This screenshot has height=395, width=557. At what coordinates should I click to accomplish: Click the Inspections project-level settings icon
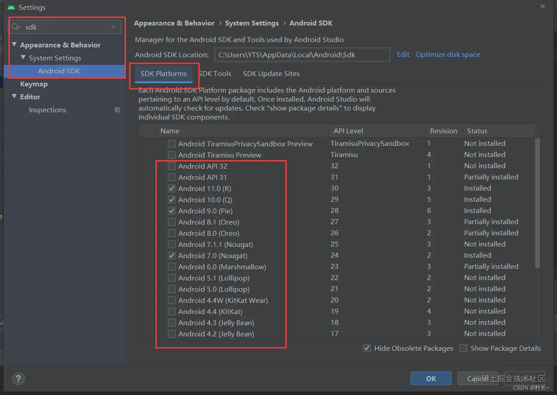[x=117, y=110]
